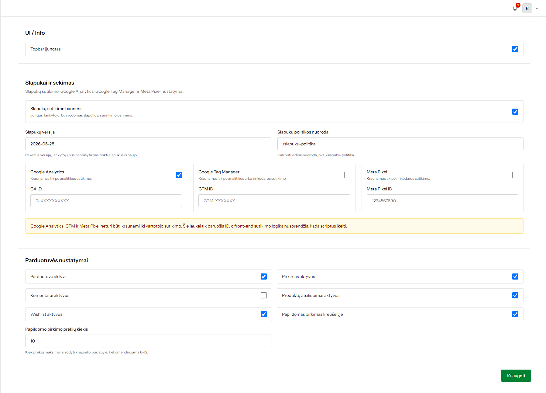
Task: Select the GTM ID input field
Action: point(274,201)
